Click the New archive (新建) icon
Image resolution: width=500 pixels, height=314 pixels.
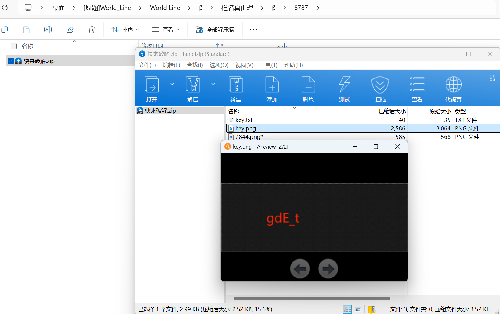pyautogui.click(x=236, y=85)
